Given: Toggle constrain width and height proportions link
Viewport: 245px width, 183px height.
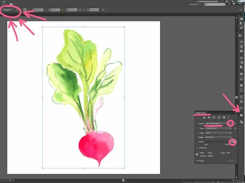Looking at the screenshot, I should (x=80, y=10).
